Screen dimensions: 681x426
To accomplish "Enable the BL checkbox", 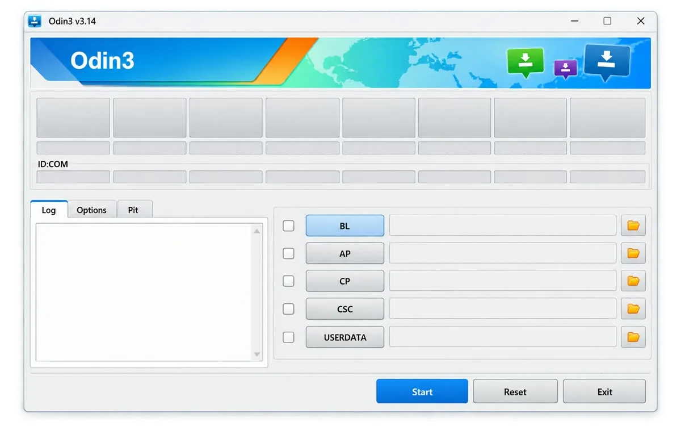I will pos(288,225).
